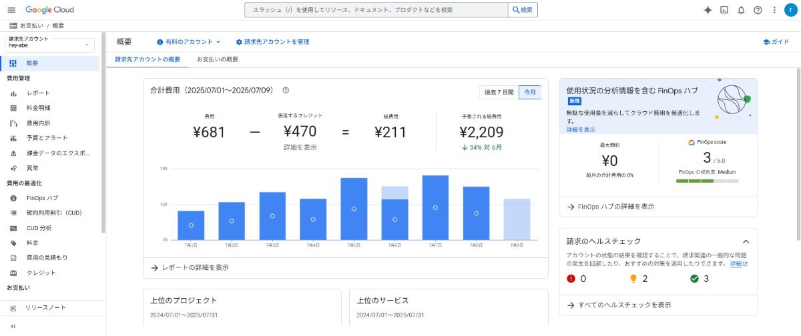Open the 有料のアカウント dropdown

coord(189,42)
